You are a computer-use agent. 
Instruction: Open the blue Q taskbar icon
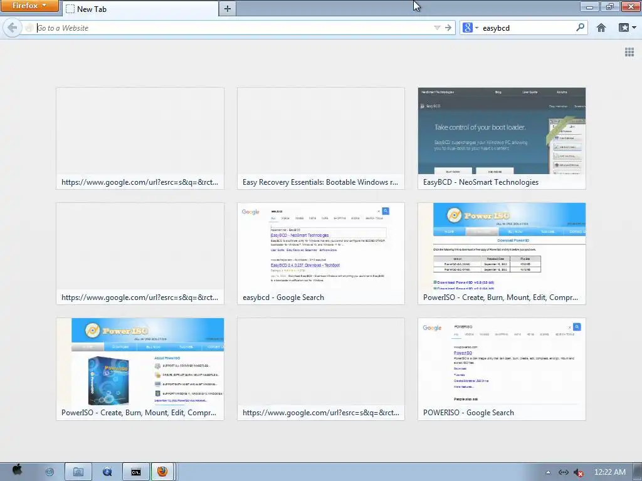click(x=107, y=472)
